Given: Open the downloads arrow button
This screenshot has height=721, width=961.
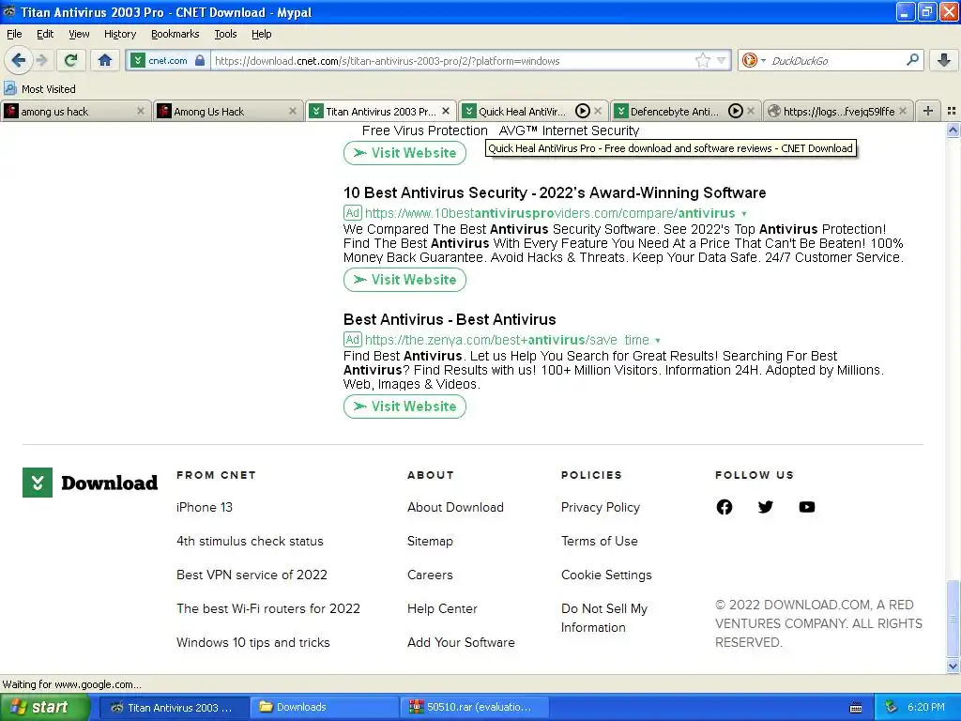Looking at the screenshot, I should click(x=944, y=60).
